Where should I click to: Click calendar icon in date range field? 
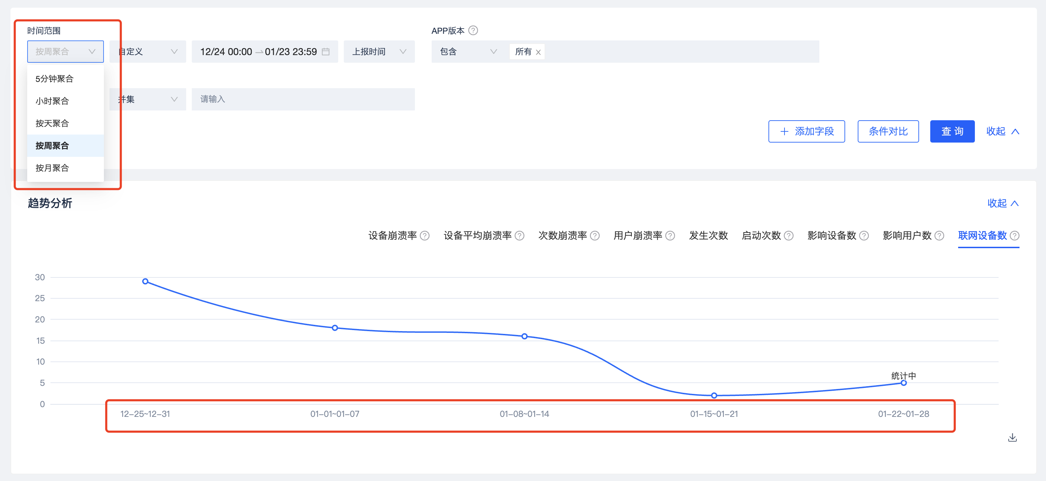tap(326, 52)
